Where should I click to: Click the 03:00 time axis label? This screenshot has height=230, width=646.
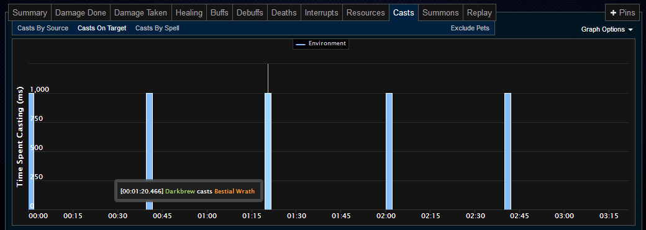coord(564,216)
